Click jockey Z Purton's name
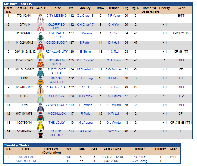The width and height of the screenshot is (197, 166). point(85,43)
